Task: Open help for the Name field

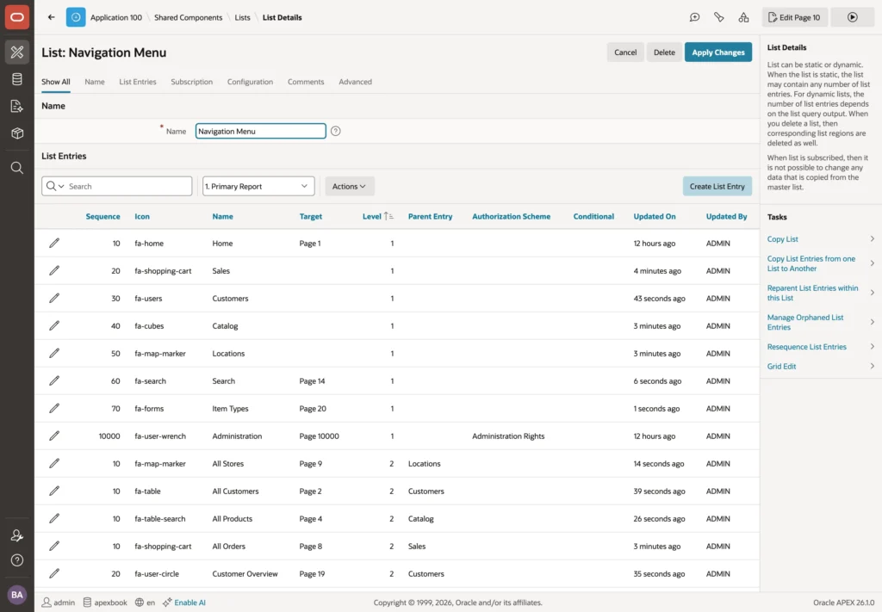Action: coord(336,131)
